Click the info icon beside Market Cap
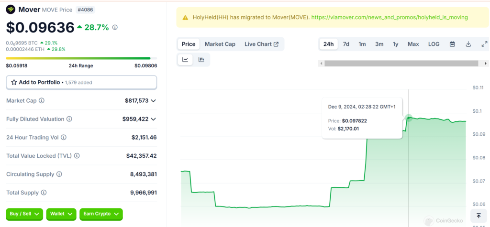490x227 pixels. pos(42,101)
